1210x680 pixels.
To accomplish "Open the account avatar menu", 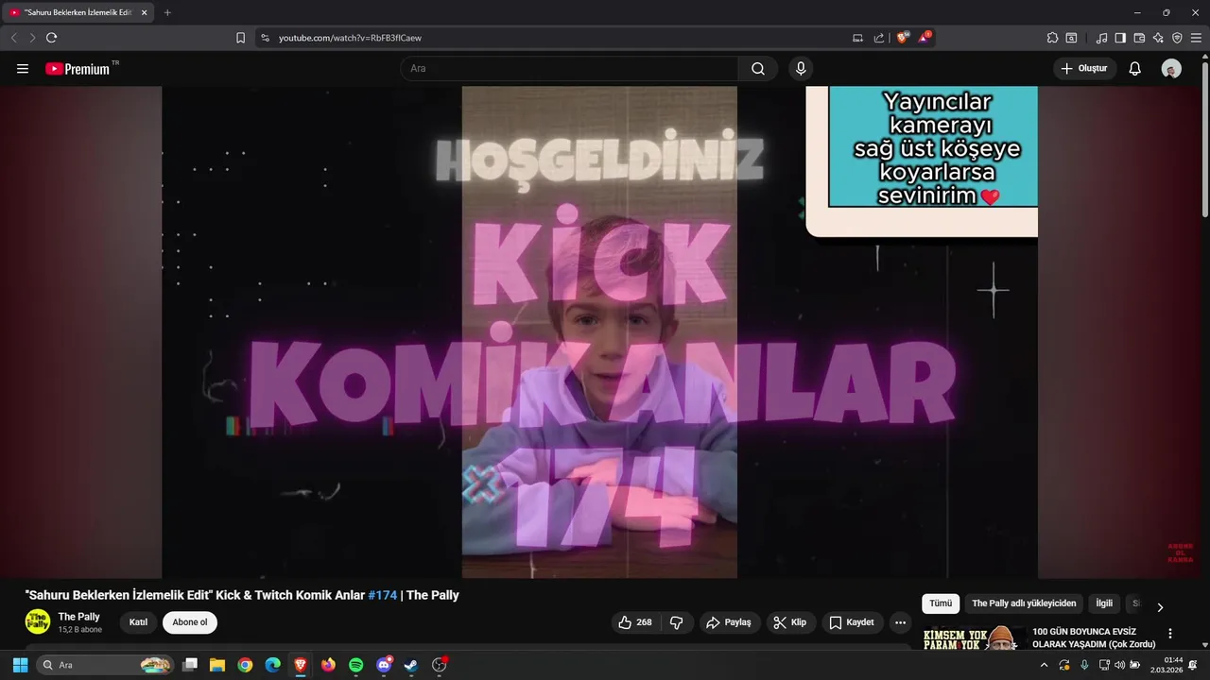I will (x=1171, y=69).
